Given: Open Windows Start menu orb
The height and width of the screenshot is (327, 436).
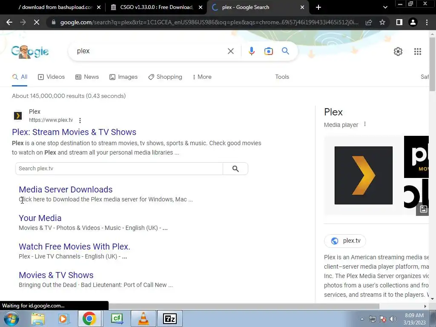Looking at the screenshot, I should (11, 318).
